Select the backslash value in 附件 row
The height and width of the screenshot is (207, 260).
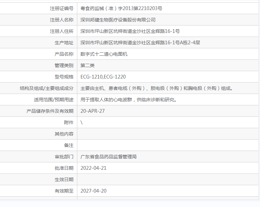[82, 122]
